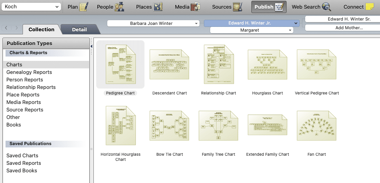
Task: Open the Margaret spouse dropdown
Action: (251, 30)
